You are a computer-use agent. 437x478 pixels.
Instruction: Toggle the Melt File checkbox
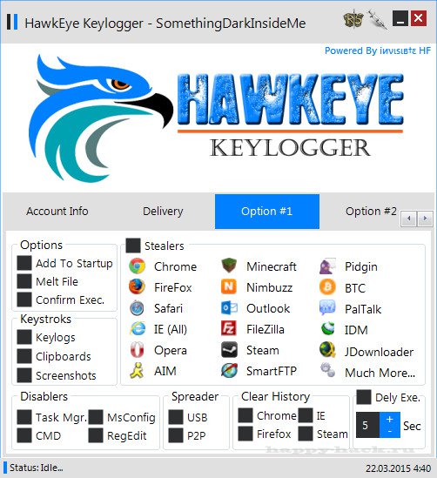point(24,281)
